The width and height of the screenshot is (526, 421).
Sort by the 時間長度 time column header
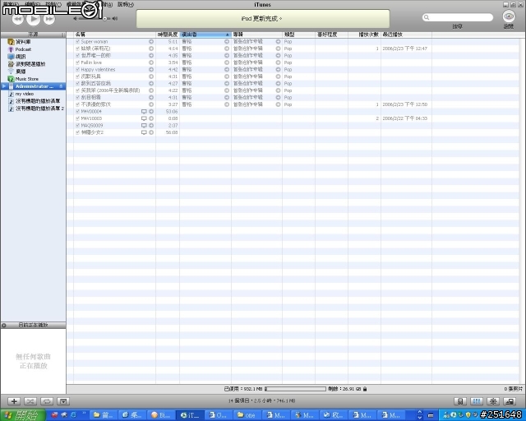tap(168, 35)
